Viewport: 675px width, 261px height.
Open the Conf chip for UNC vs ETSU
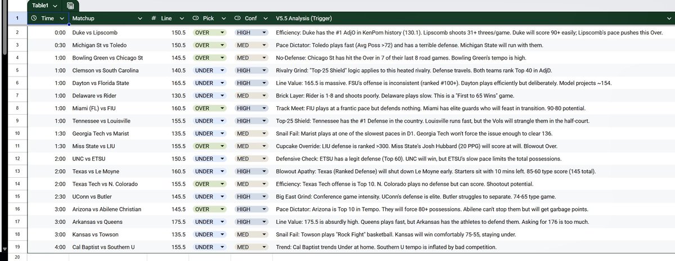click(x=251, y=159)
